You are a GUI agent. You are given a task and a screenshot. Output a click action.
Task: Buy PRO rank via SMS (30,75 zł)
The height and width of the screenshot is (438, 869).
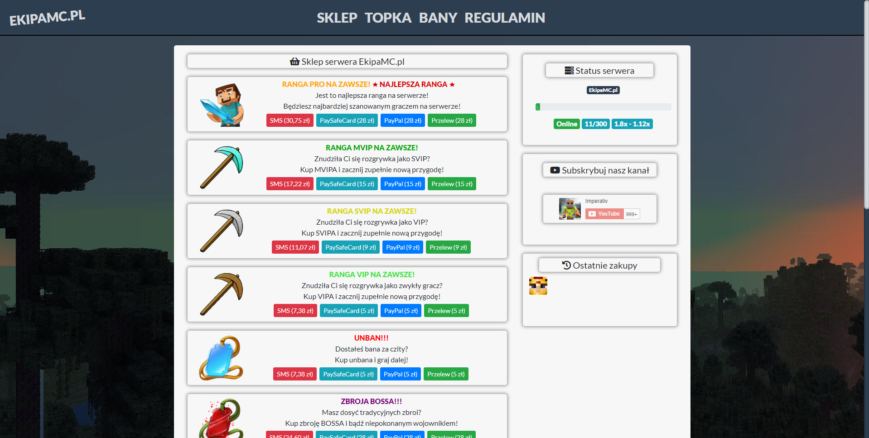coord(290,120)
